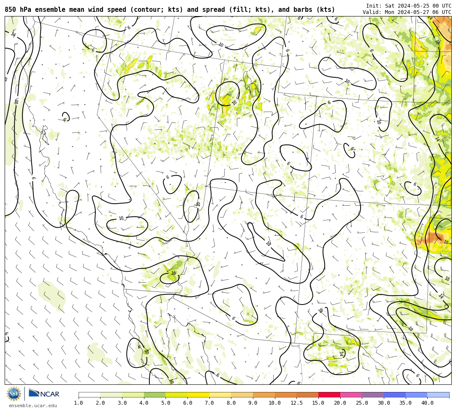Screen dimensions: 456x411
Task: Click the 'Init: Sat 2024-05-25 00 UTC' text
Action: point(409,6)
